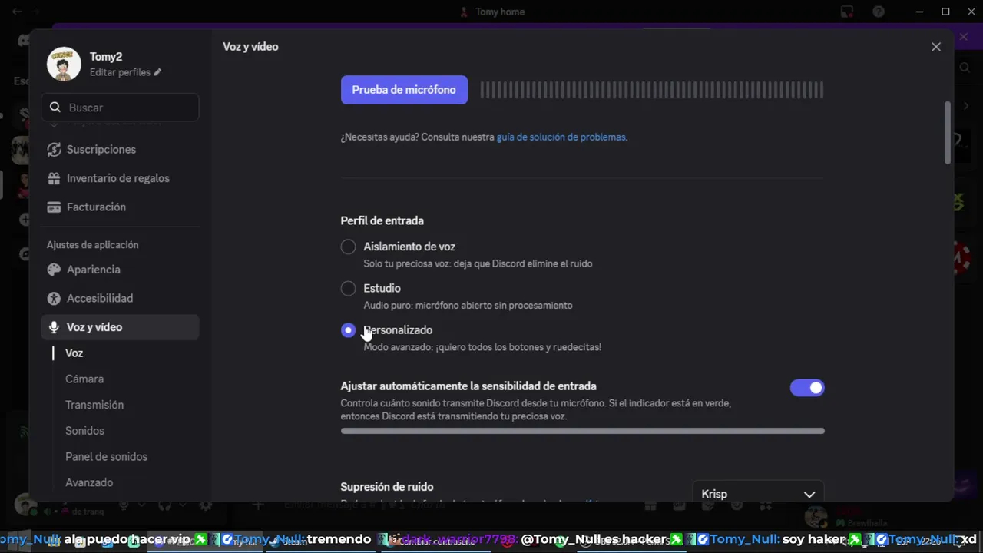Dismiss the purple banner with its X
983x553 pixels.
click(x=964, y=36)
